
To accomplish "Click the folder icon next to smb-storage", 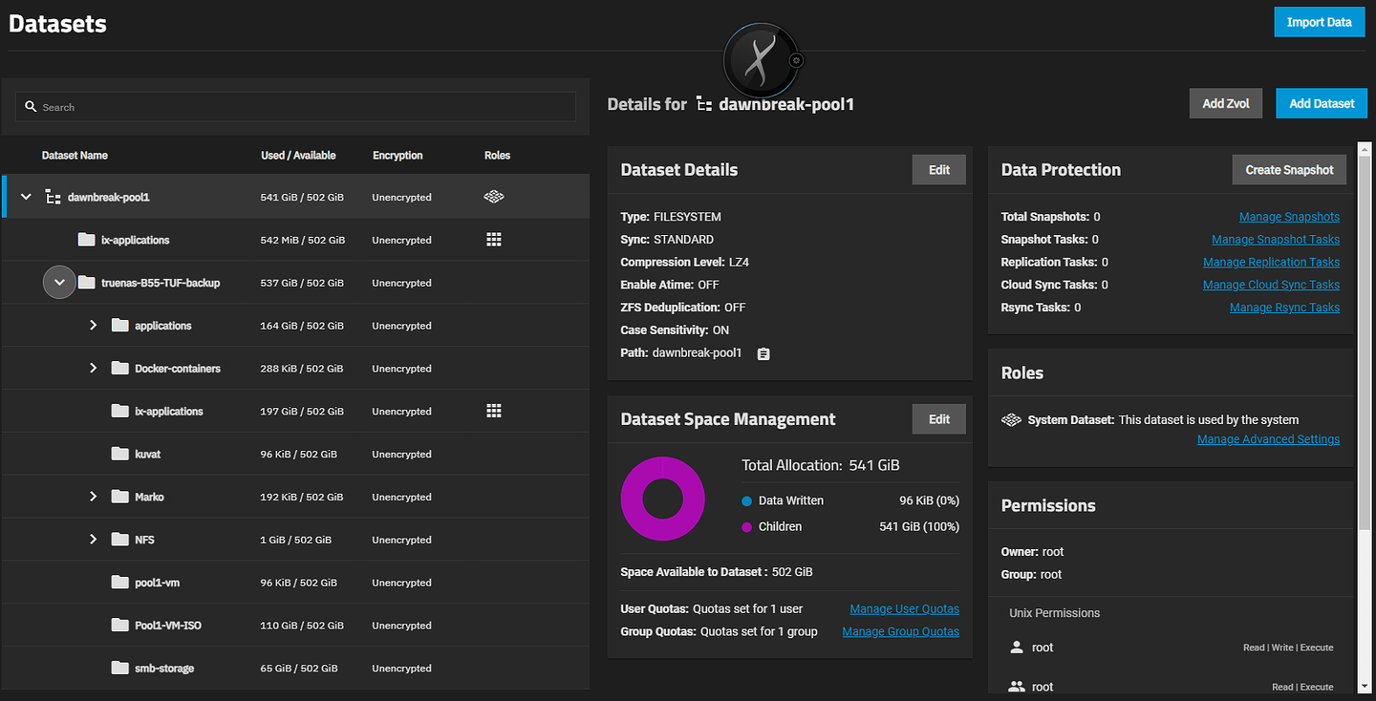I will point(119,668).
